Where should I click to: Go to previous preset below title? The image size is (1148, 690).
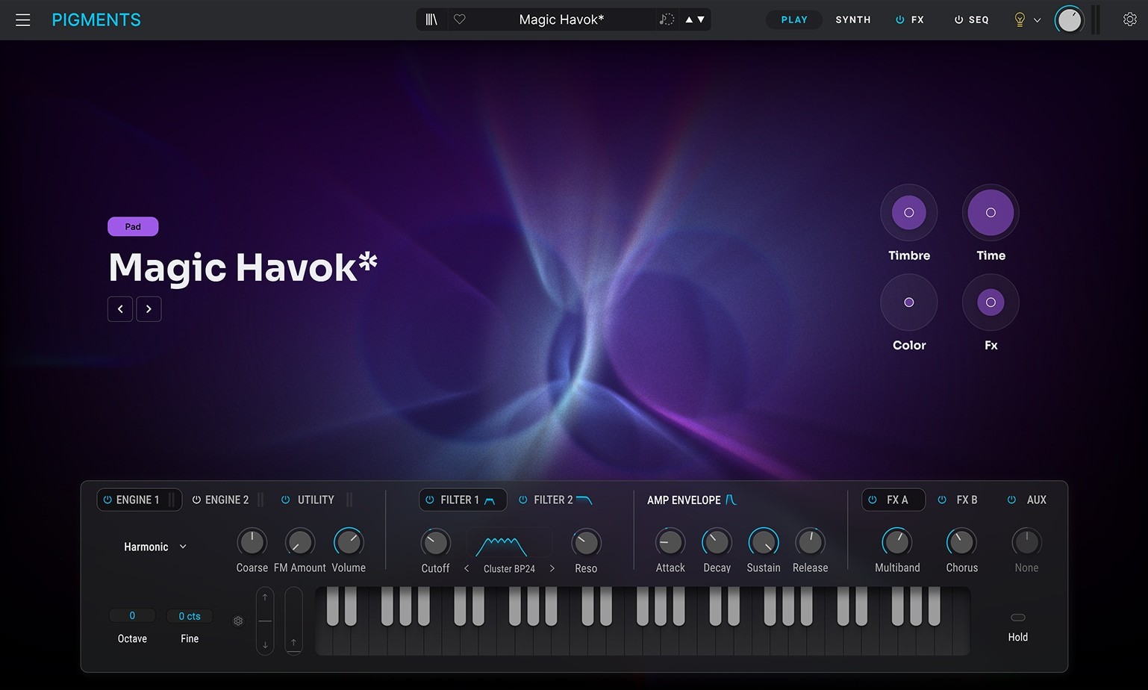(120, 309)
